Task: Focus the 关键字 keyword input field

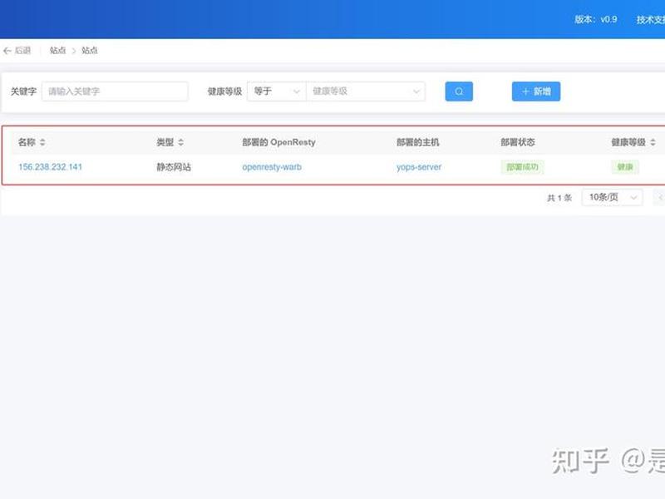Action: [x=115, y=91]
